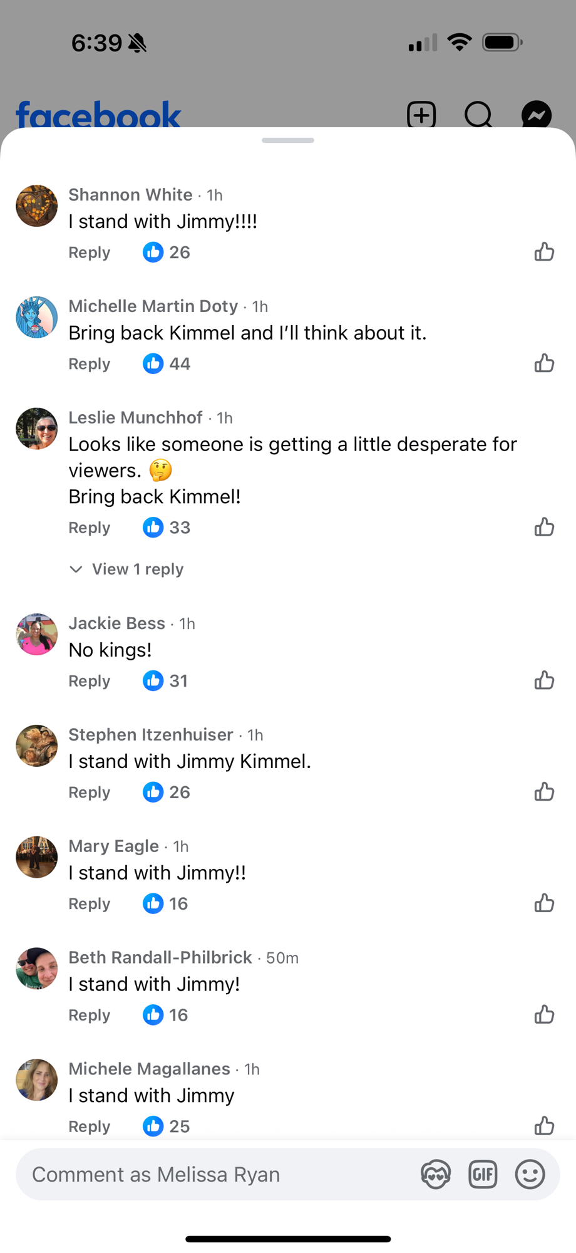Screen dimensions: 576x1253
Task: Open the avatar stickers icon
Action: (436, 1174)
